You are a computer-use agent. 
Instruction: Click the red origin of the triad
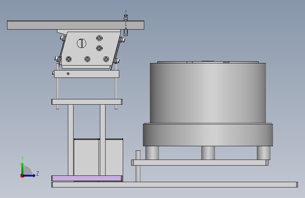click(22, 176)
